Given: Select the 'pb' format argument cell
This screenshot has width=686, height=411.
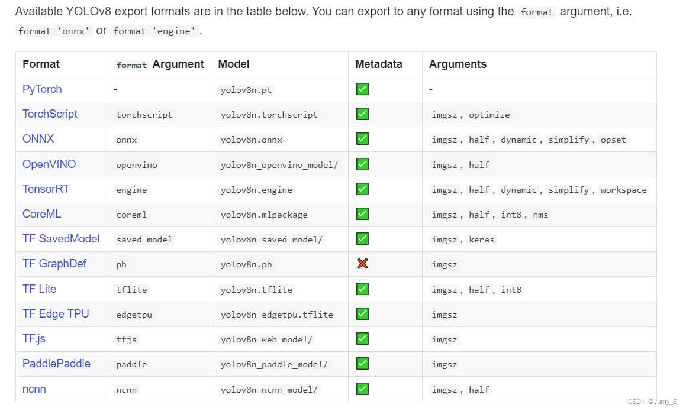Looking at the screenshot, I should (121, 264).
